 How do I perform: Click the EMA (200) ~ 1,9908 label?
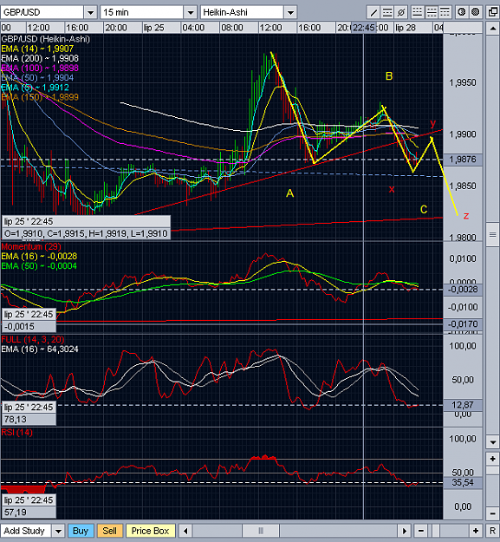pos(40,58)
